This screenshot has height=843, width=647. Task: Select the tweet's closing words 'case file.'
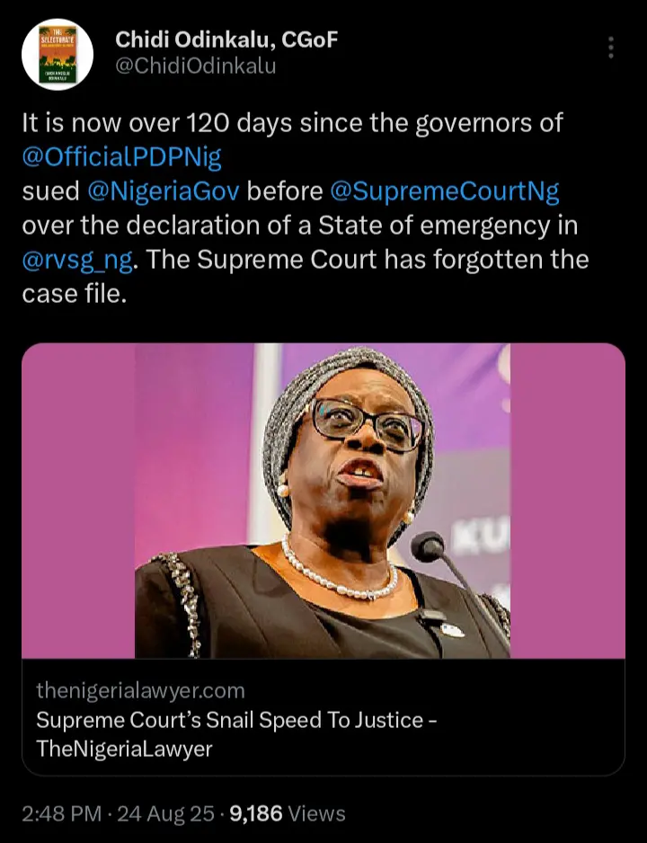pyautogui.click(x=75, y=294)
